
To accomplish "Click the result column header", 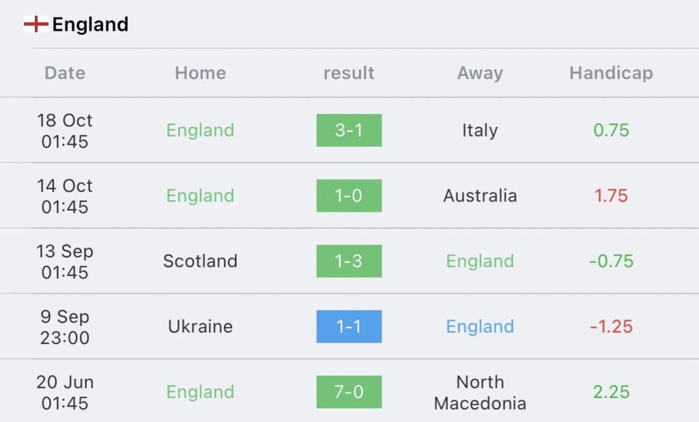I will (349, 73).
